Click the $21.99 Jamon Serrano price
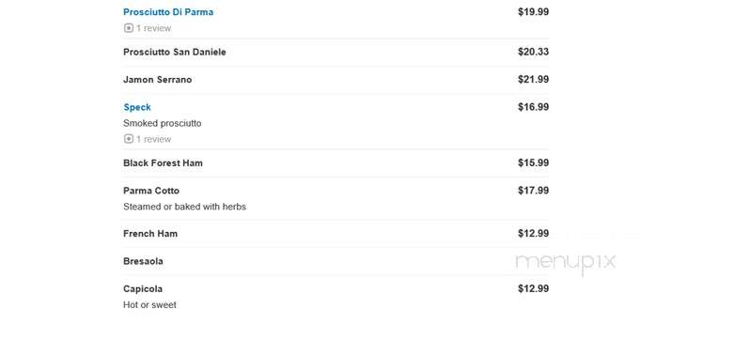The height and width of the screenshot is (339, 734). click(x=533, y=80)
